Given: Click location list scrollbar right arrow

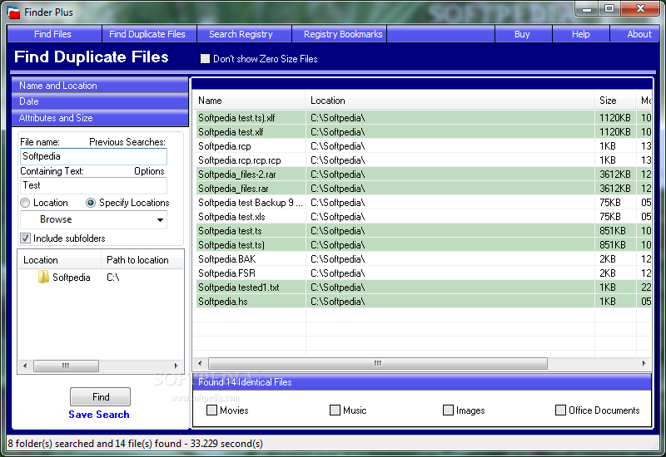Looking at the screenshot, I should click(x=176, y=366).
